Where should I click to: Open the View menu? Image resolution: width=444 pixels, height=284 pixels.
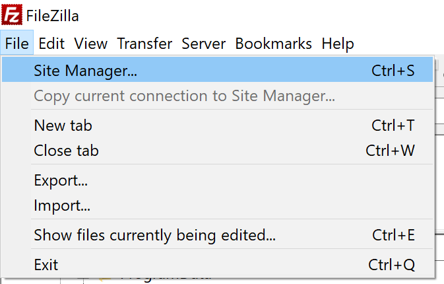91,44
